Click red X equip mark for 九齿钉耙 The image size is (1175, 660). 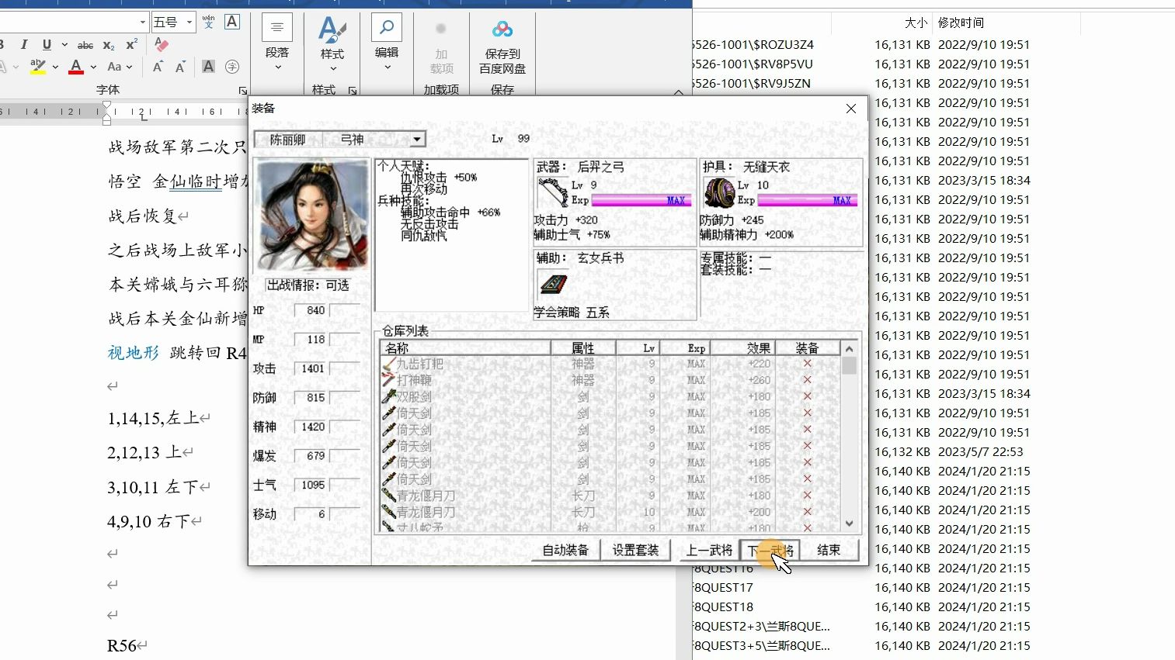click(x=807, y=364)
